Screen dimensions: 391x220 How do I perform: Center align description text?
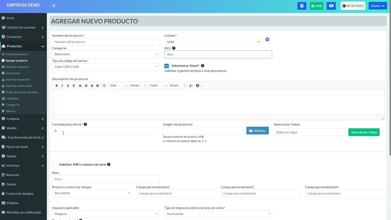tap(86, 86)
